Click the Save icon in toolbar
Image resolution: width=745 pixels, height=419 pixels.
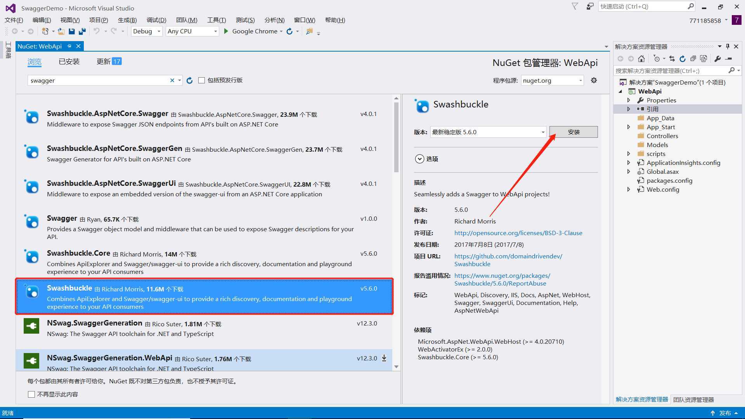(71, 31)
